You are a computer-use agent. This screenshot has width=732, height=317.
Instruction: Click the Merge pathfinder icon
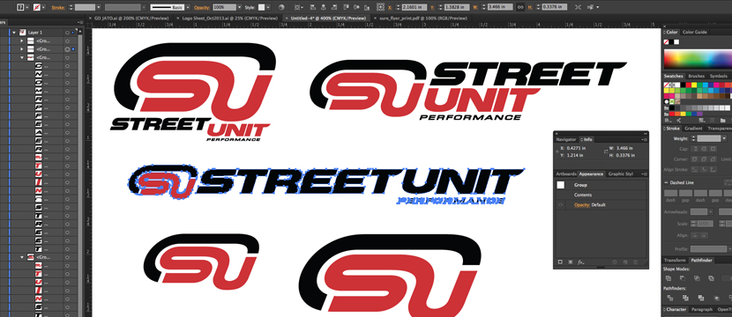coord(701,298)
